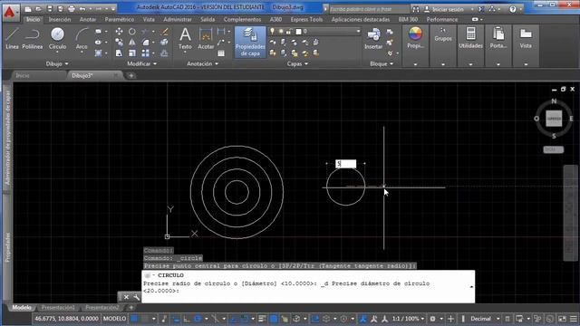
Task: Open the Anotar ribbon tab
Action: tap(88, 20)
